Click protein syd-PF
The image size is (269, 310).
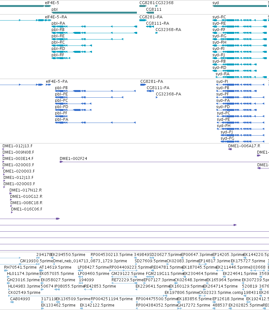pos(240,97)
